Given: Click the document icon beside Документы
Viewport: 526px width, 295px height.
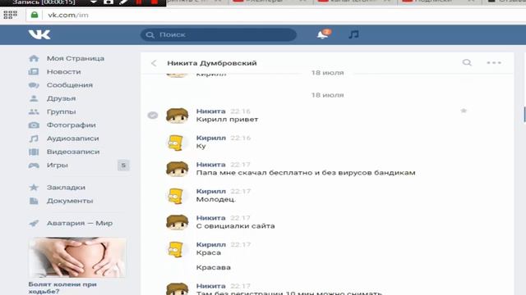Looking at the screenshot, I should (x=34, y=201).
